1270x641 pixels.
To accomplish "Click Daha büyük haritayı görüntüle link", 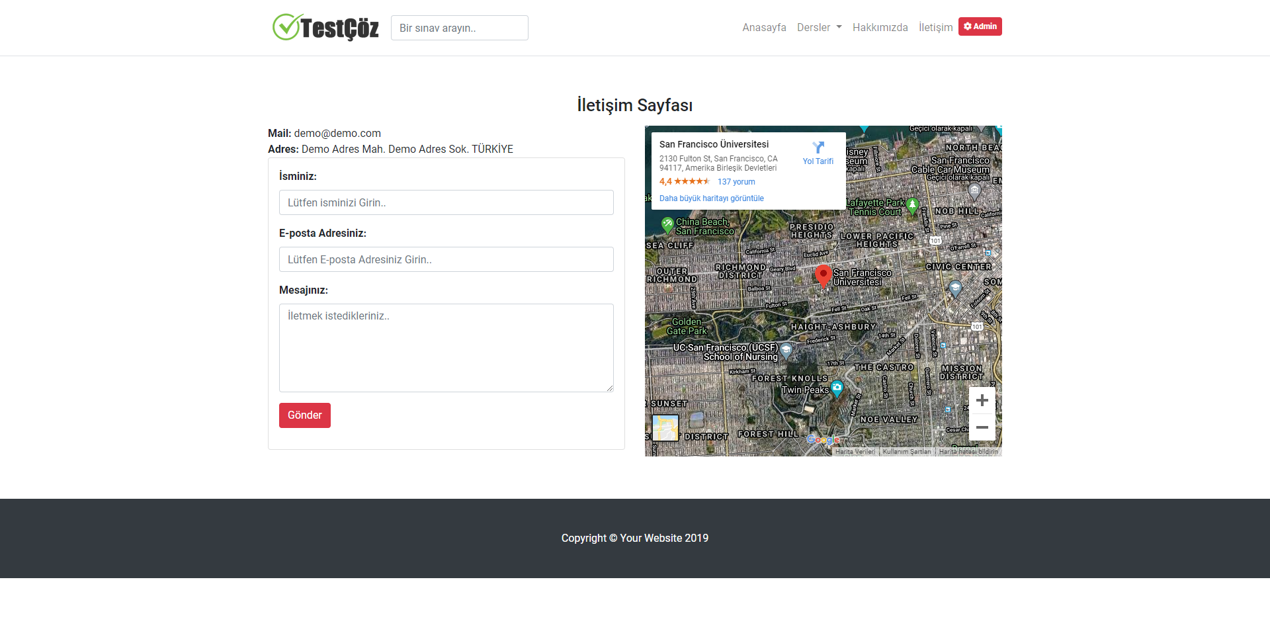I will 712,198.
